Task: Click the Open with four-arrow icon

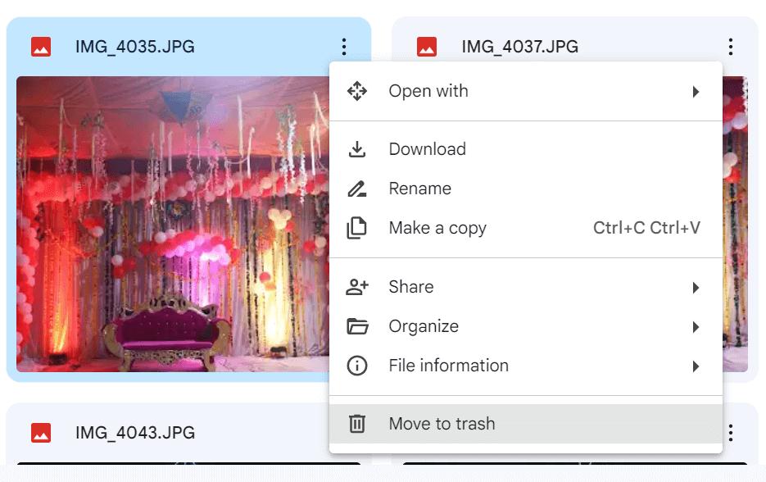Action: pos(357,91)
